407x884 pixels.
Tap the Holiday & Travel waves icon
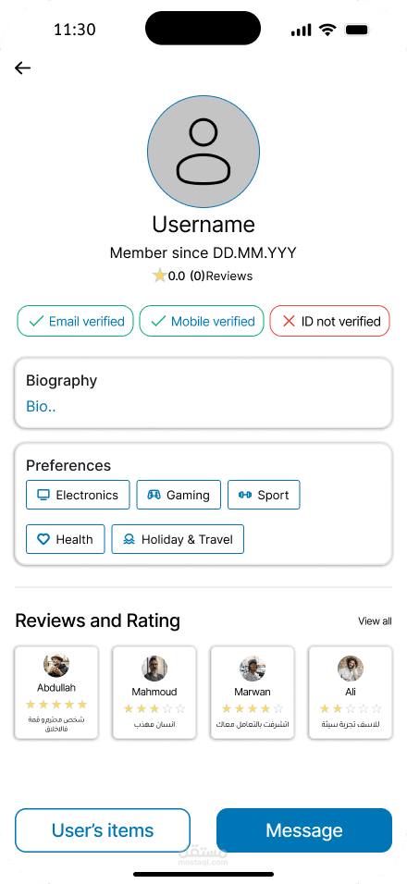(x=129, y=539)
